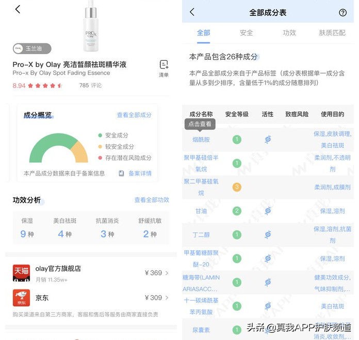This screenshot has width=359, height=340.
Task: Tap the 京东 store logo
Action: point(21,298)
